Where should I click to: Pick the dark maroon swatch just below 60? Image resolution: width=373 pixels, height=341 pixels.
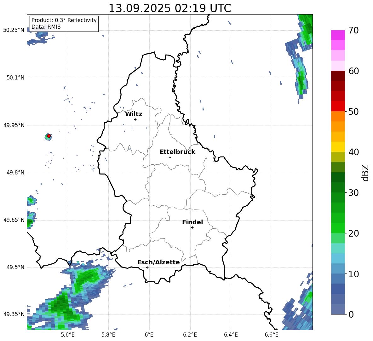click(x=338, y=76)
